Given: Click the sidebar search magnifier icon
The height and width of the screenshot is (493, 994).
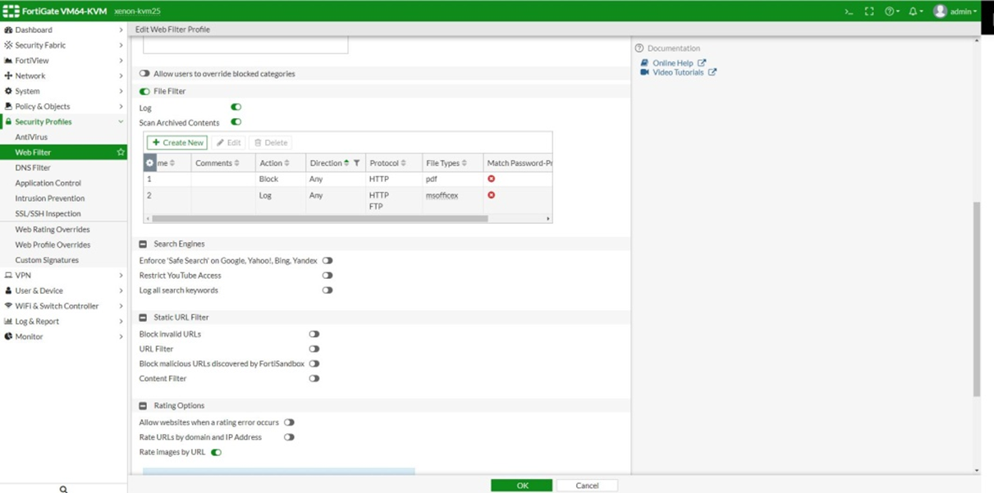Looking at the screenshot, I should point(63,489).
